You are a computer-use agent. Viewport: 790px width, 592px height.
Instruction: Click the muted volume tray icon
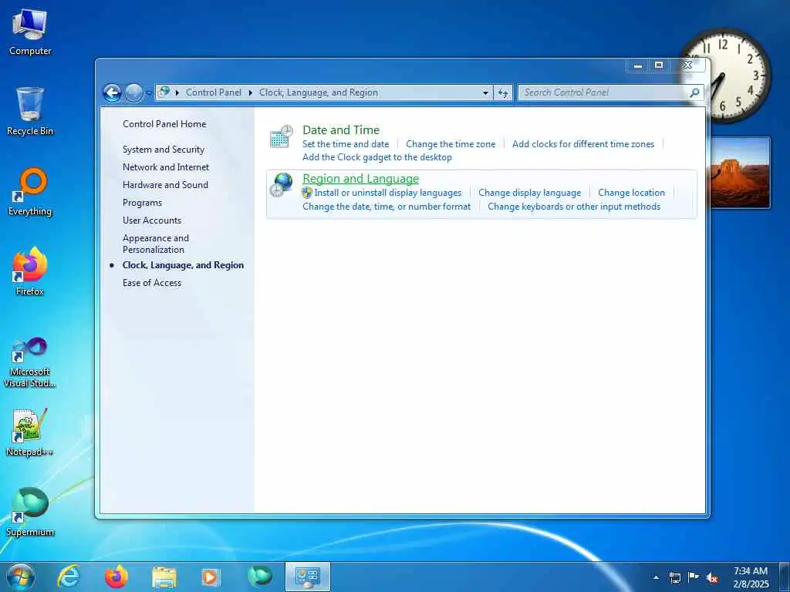click(x=712, y=577)
